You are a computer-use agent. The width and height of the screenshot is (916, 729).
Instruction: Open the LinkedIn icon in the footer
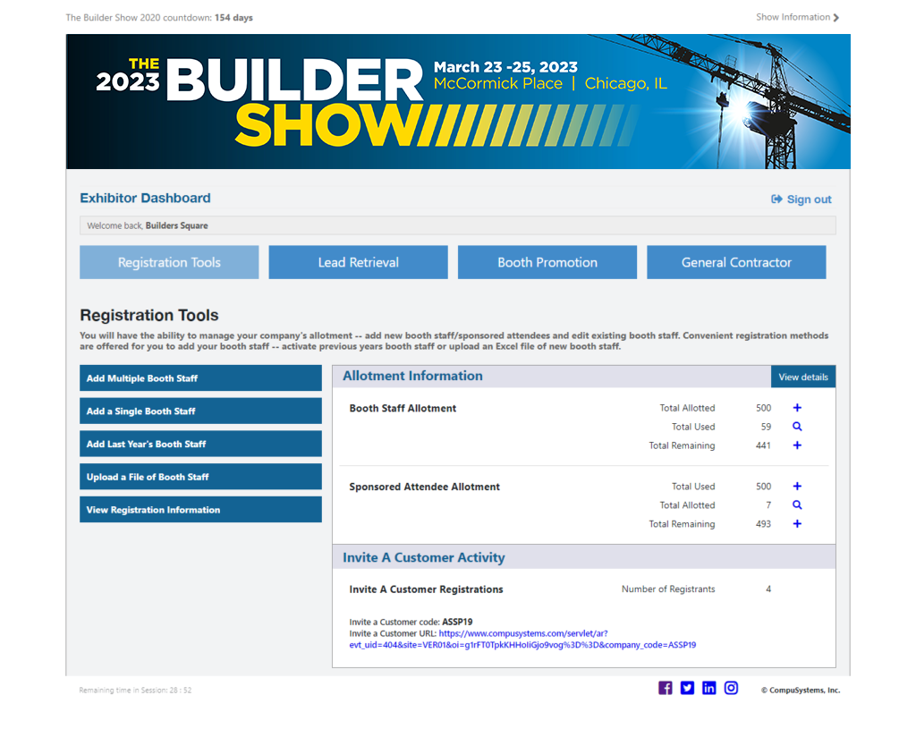(708, 687)
